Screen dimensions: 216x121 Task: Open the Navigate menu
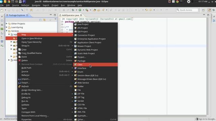[x=36, y=5]
